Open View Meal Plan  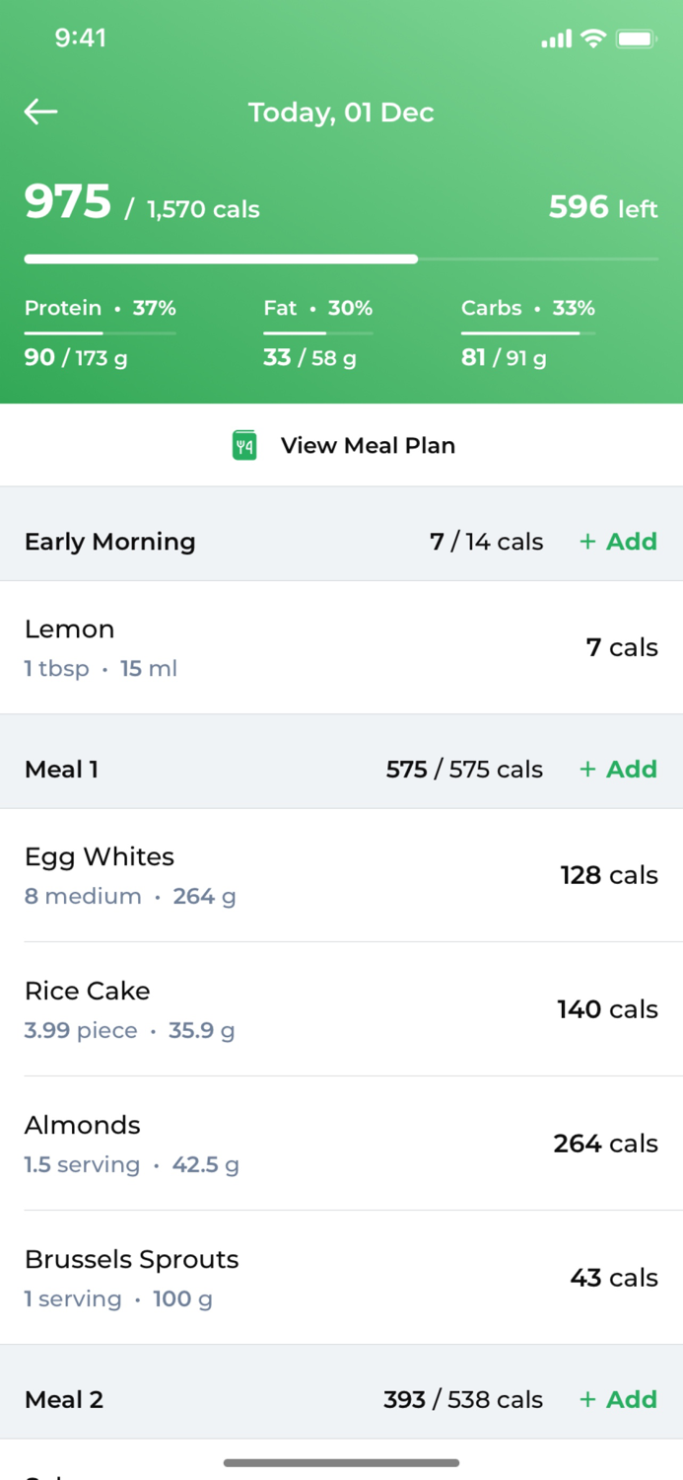pyautogui.click(x=367, y=445)
